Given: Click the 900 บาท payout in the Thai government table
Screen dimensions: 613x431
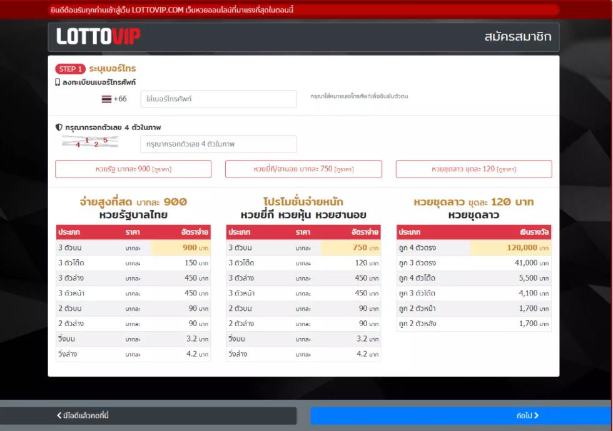Looking at the screenshot, I should pos(195,247).
